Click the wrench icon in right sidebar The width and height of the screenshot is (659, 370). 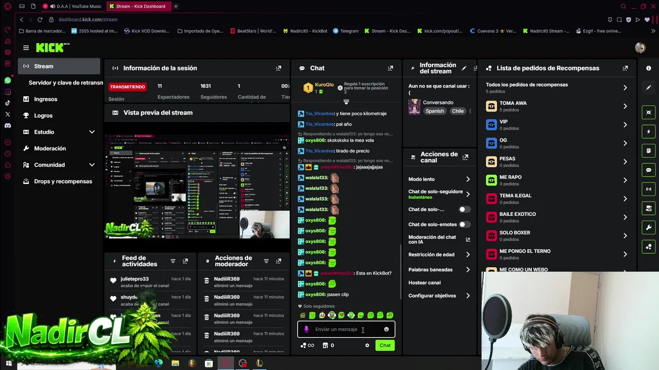(649, 228)
